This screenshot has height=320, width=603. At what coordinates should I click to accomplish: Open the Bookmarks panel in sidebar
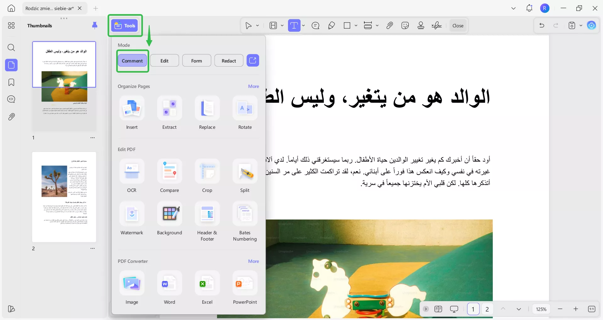tap(11, 82)
